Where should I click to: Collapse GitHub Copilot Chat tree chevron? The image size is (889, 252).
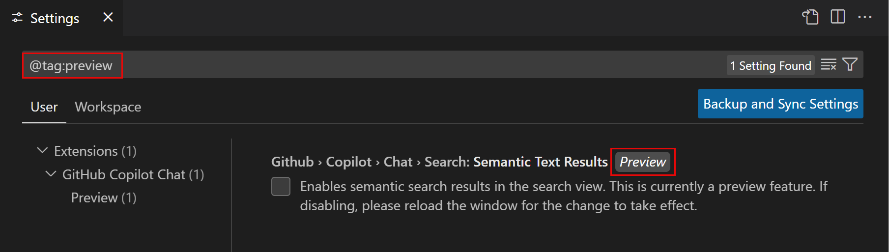pyautogui.click(x=51, y=174)
